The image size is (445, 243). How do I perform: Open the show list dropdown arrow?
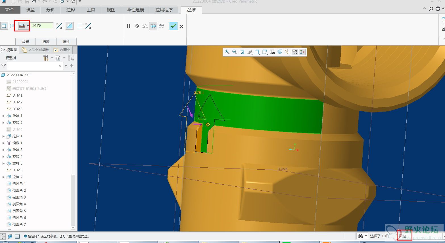click(64, 58)
